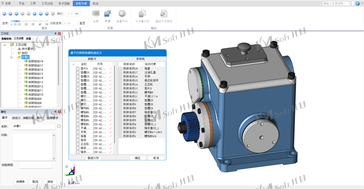Check the 手柄 row checkbox

click(78, 132)
